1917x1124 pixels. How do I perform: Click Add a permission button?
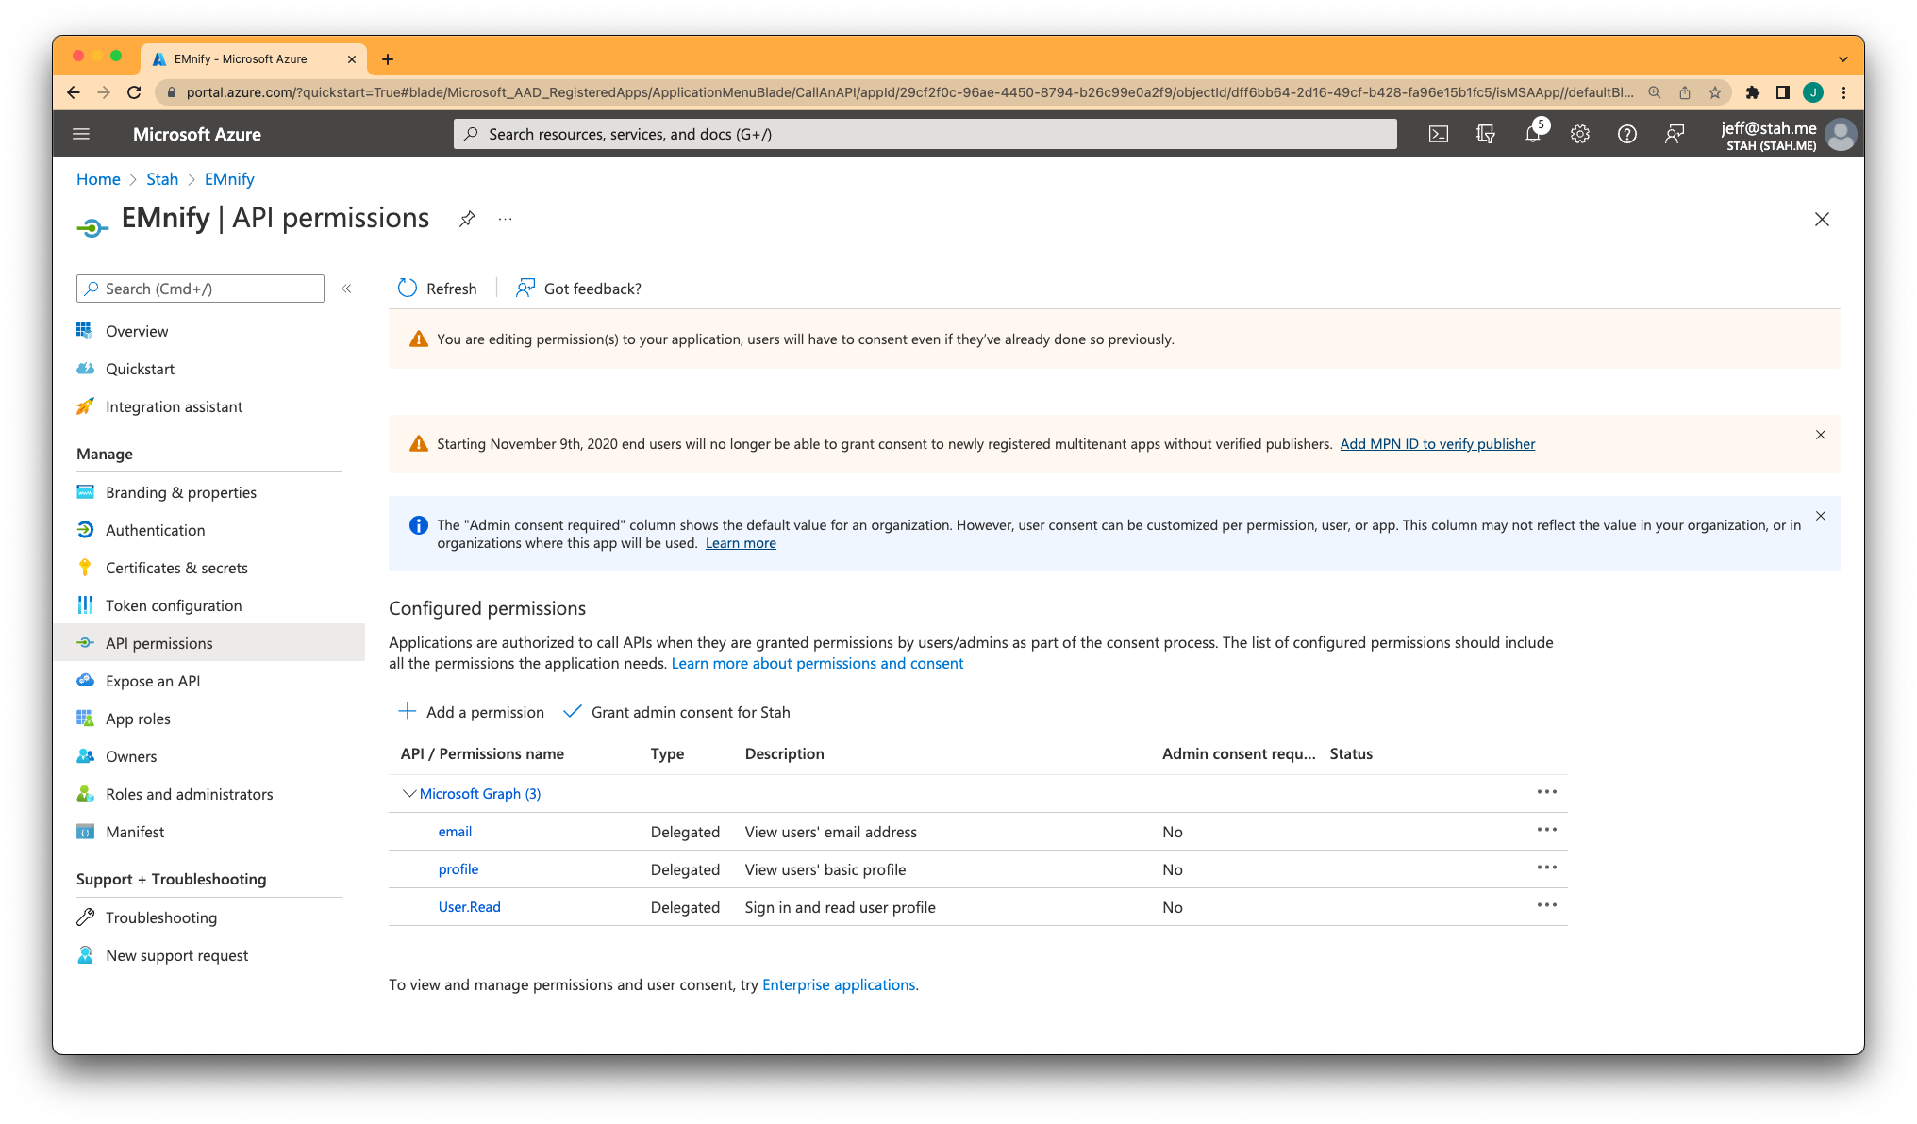pos(472,712)
